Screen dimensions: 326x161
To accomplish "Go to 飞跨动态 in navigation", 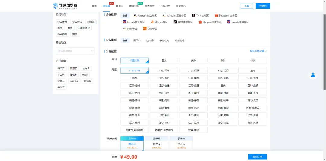I will (x=165, y=6).
